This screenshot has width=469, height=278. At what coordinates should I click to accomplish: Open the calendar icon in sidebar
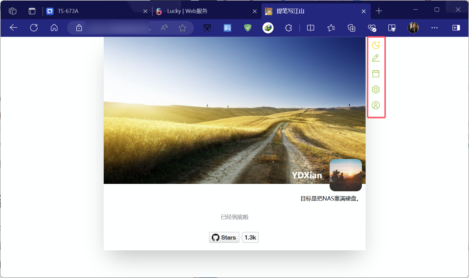[376, 73]
